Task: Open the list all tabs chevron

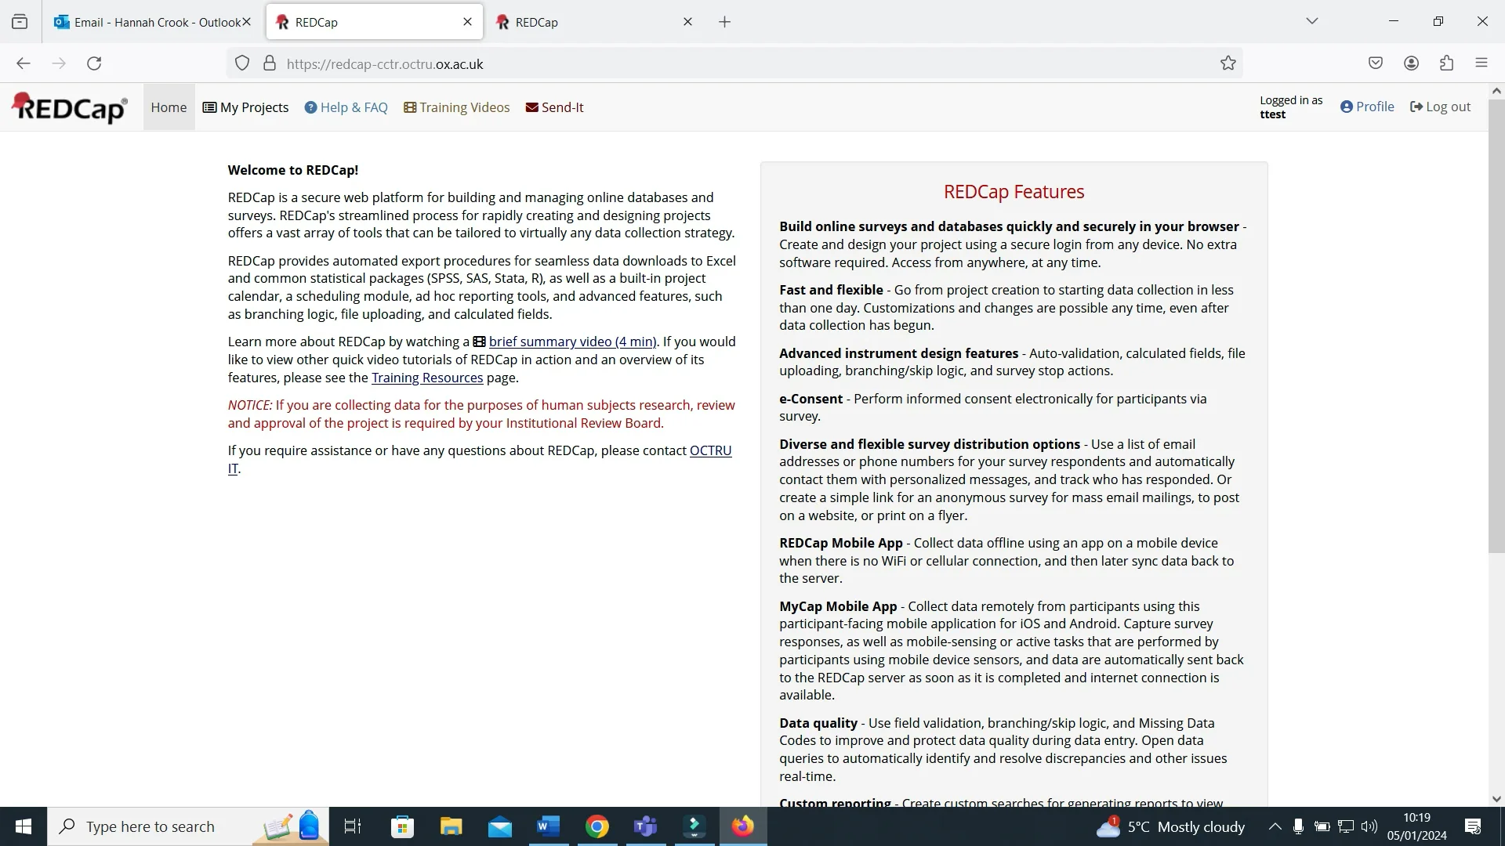Action: coord(1312,21)
